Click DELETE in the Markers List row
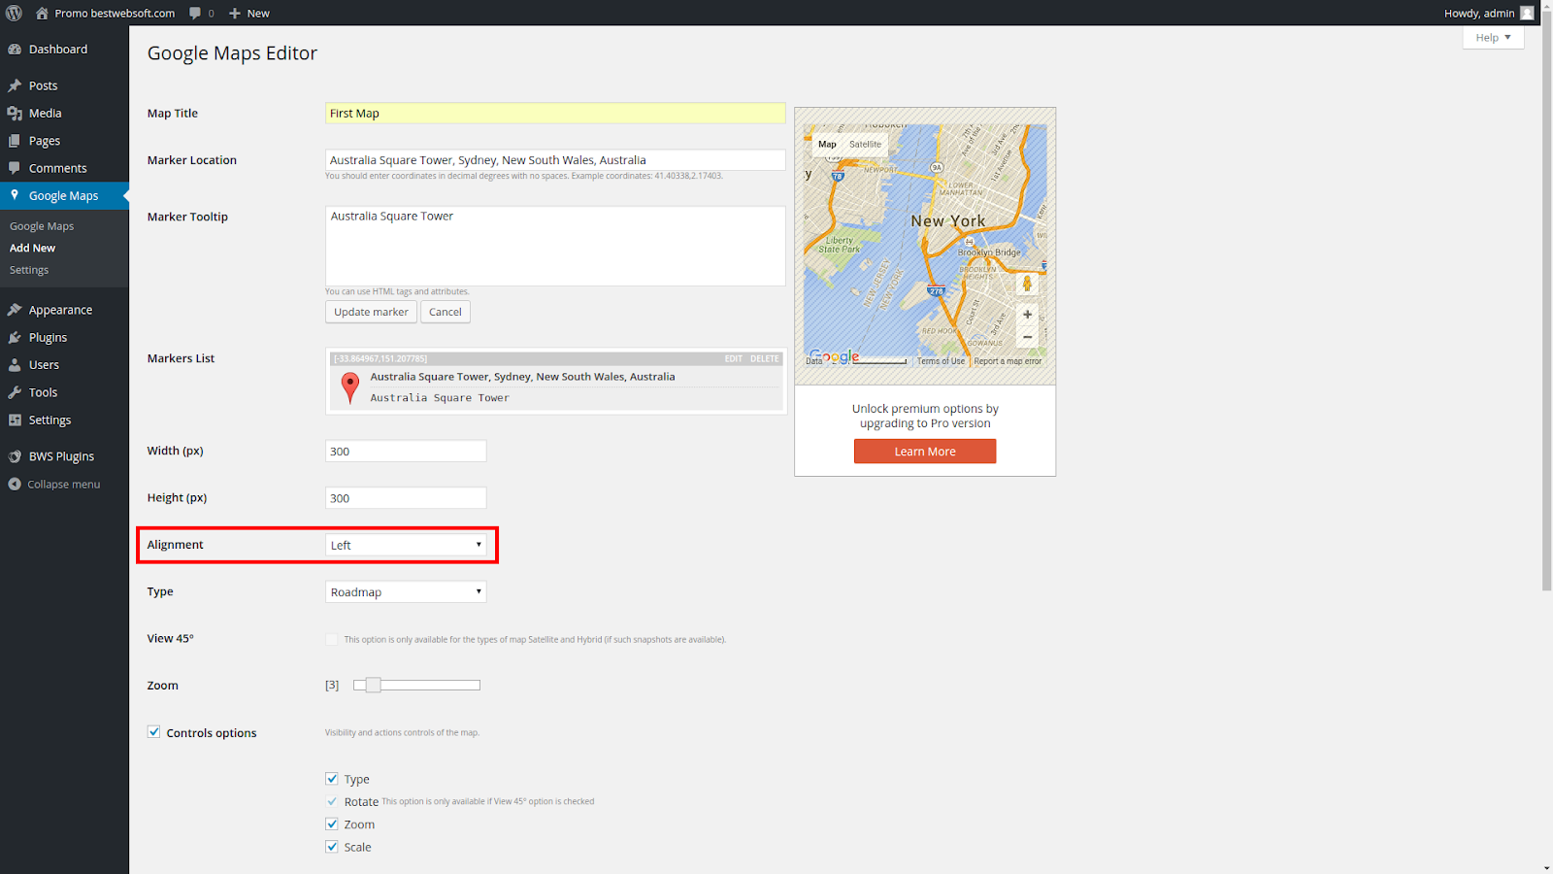The image size is (1553, 874). (x=764, y=358)
